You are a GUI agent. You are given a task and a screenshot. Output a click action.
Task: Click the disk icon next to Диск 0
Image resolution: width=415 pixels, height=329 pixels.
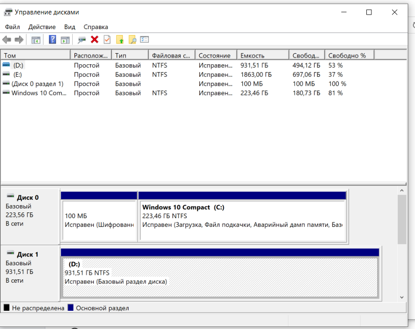point(10,196)
